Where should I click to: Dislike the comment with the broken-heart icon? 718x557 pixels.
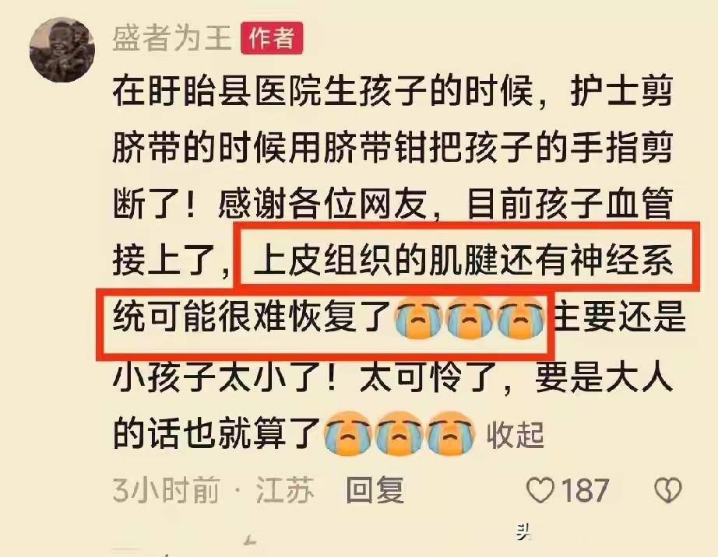click(667, 490)
